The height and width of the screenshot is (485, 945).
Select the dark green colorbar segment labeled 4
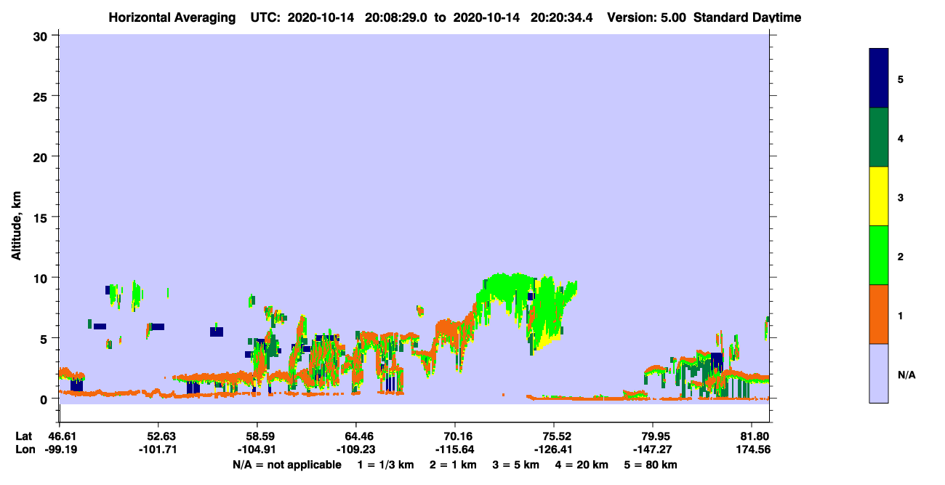point(879,137)
